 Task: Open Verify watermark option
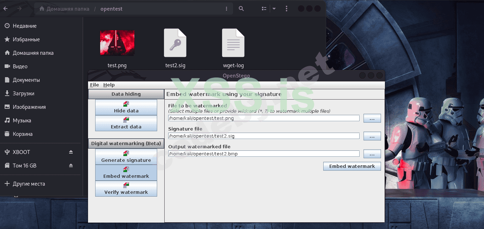pos(126,188)
